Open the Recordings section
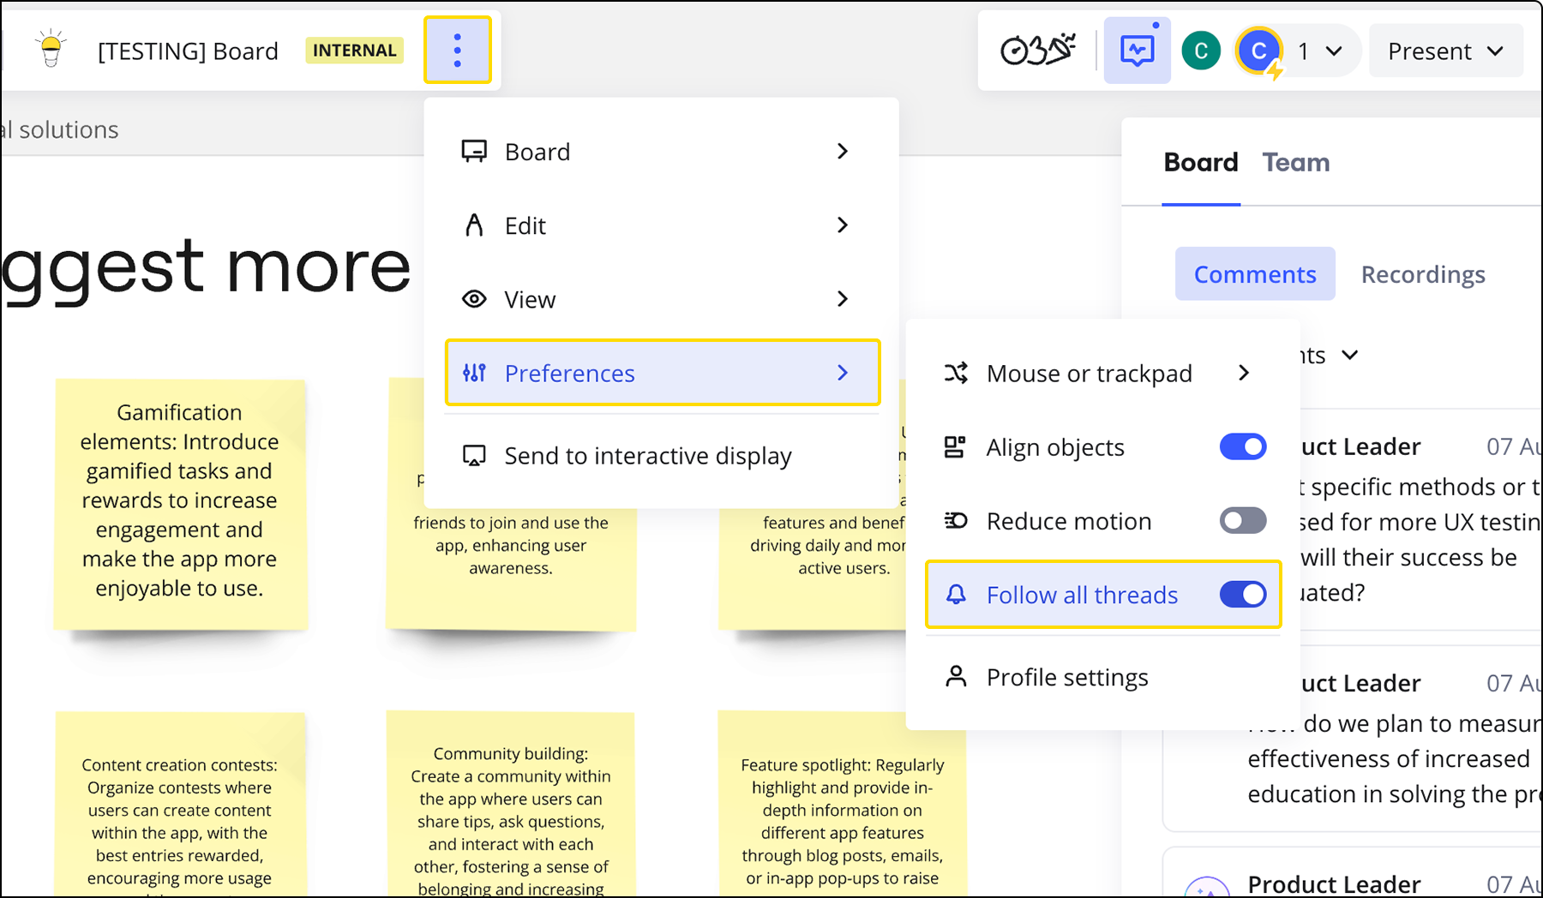 click(x=1422, y=274)
